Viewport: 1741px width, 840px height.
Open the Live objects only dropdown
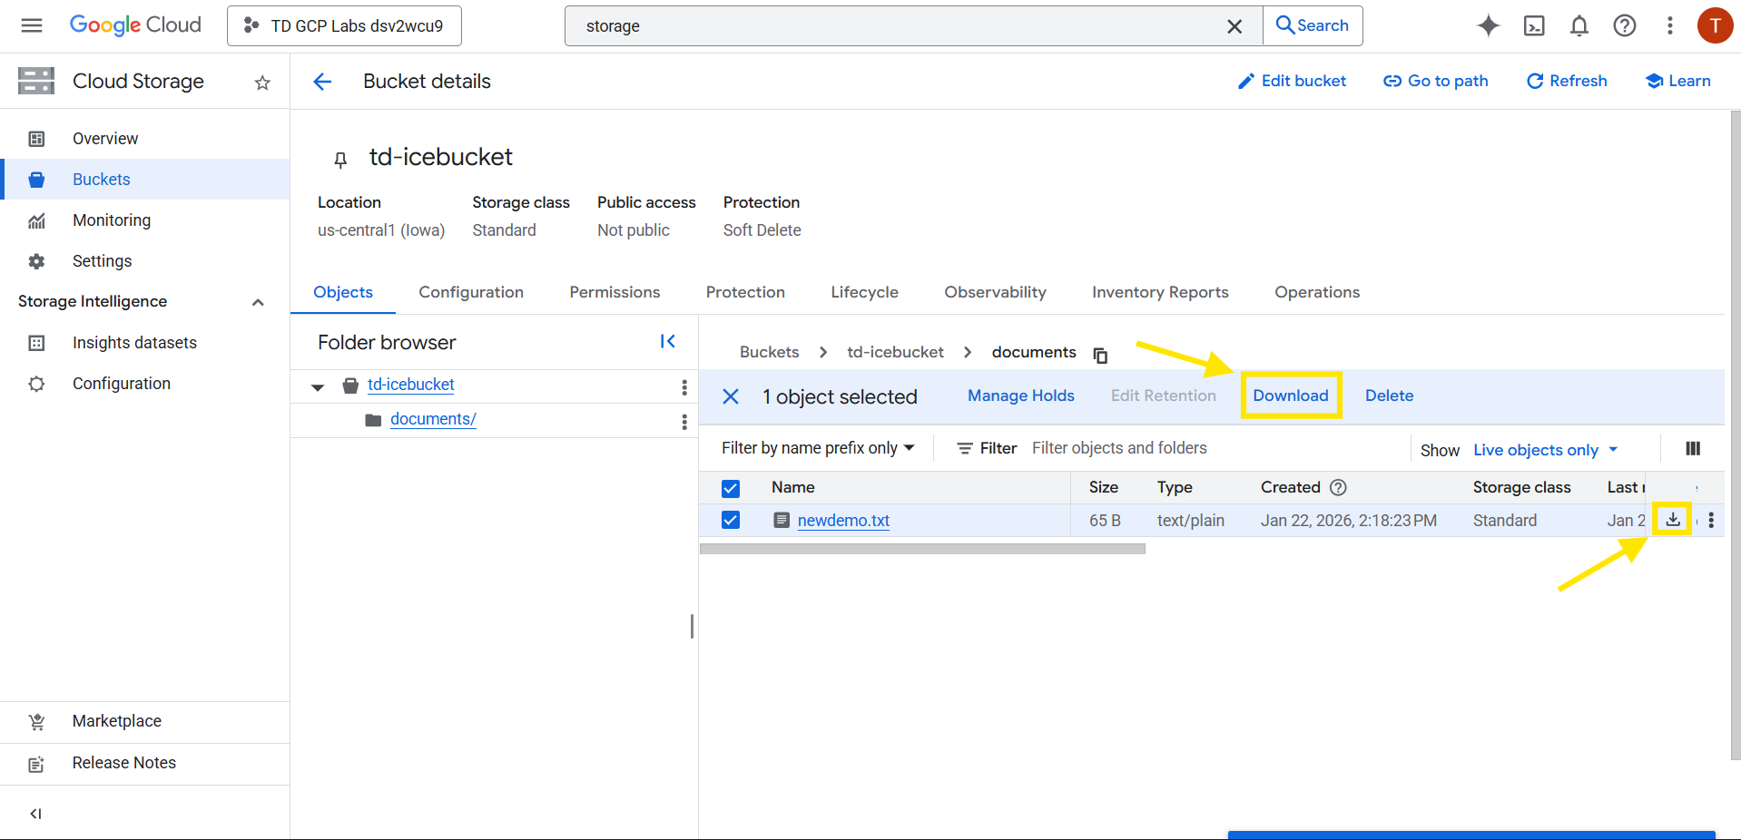point(1545,450)
